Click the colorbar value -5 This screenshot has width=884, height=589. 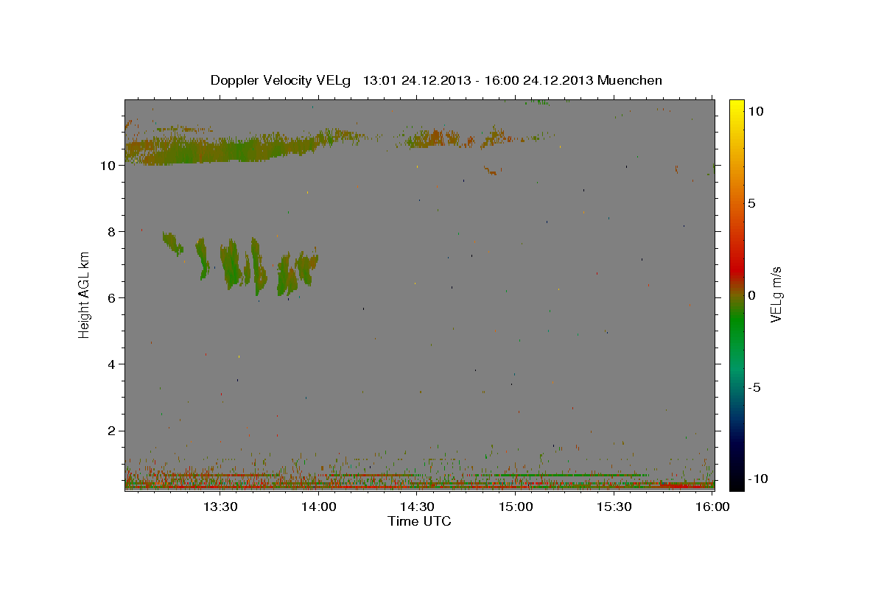click(754, 387)
